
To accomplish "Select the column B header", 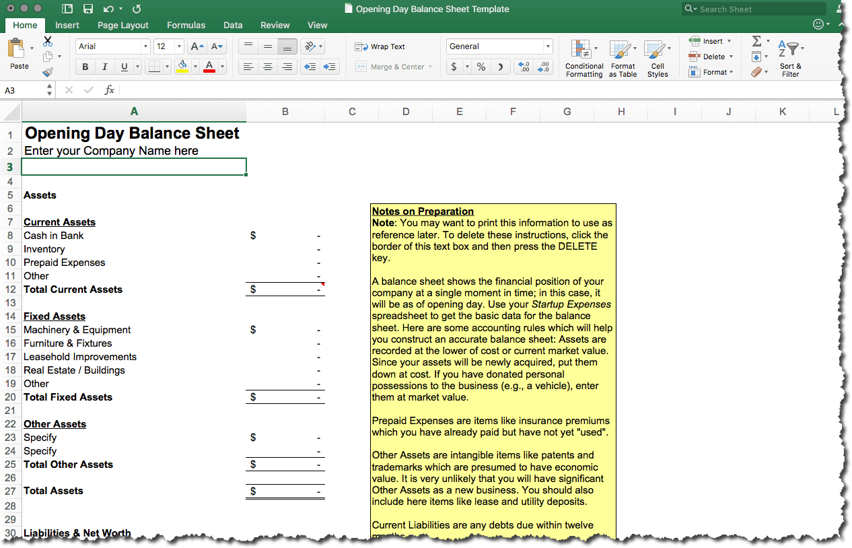I will click(285, 112).
